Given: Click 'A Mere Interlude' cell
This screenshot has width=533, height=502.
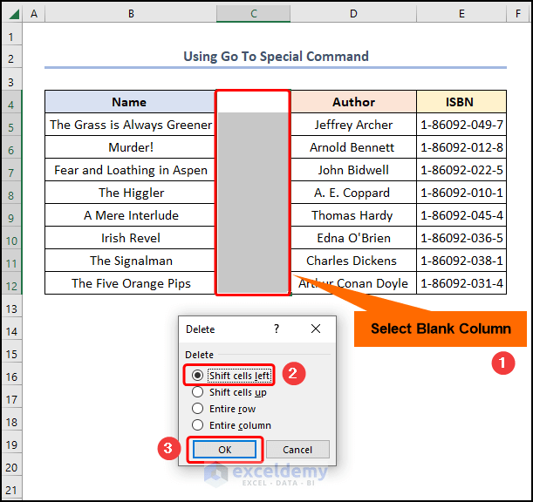Looking at the screenshot, I should (x=129, y=215).
